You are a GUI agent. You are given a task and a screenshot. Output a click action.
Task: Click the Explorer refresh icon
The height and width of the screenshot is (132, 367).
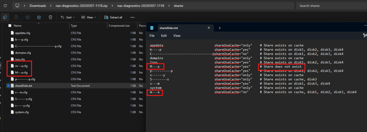point(5,5)
